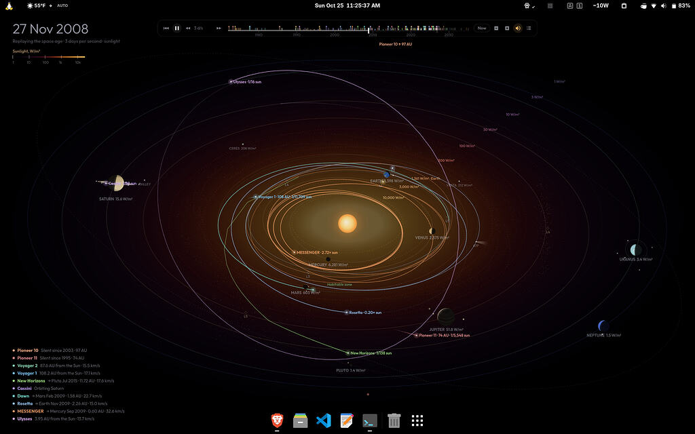The width and height of the screenshot is (695, 434).
Task: Select Dawn in the spacecraft list
Action: 57,396
